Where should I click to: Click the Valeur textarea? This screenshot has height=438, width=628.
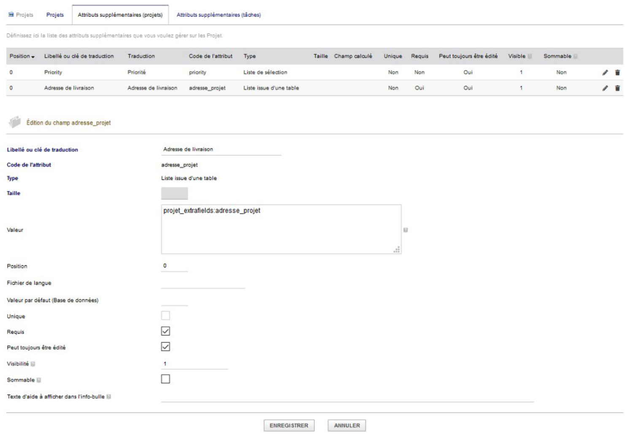click(281, 229)
